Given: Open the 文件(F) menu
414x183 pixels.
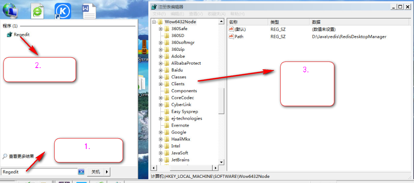Looking at the screenshot, I should pos(159,14).
